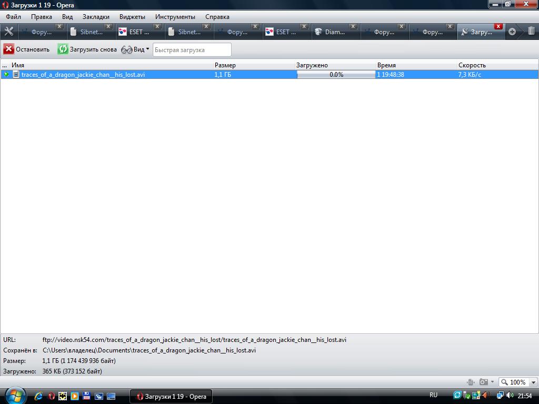The width and height of the screenshot is (539, 404).
Task: Open the Opera panels wrench icon
Action: 8,32
